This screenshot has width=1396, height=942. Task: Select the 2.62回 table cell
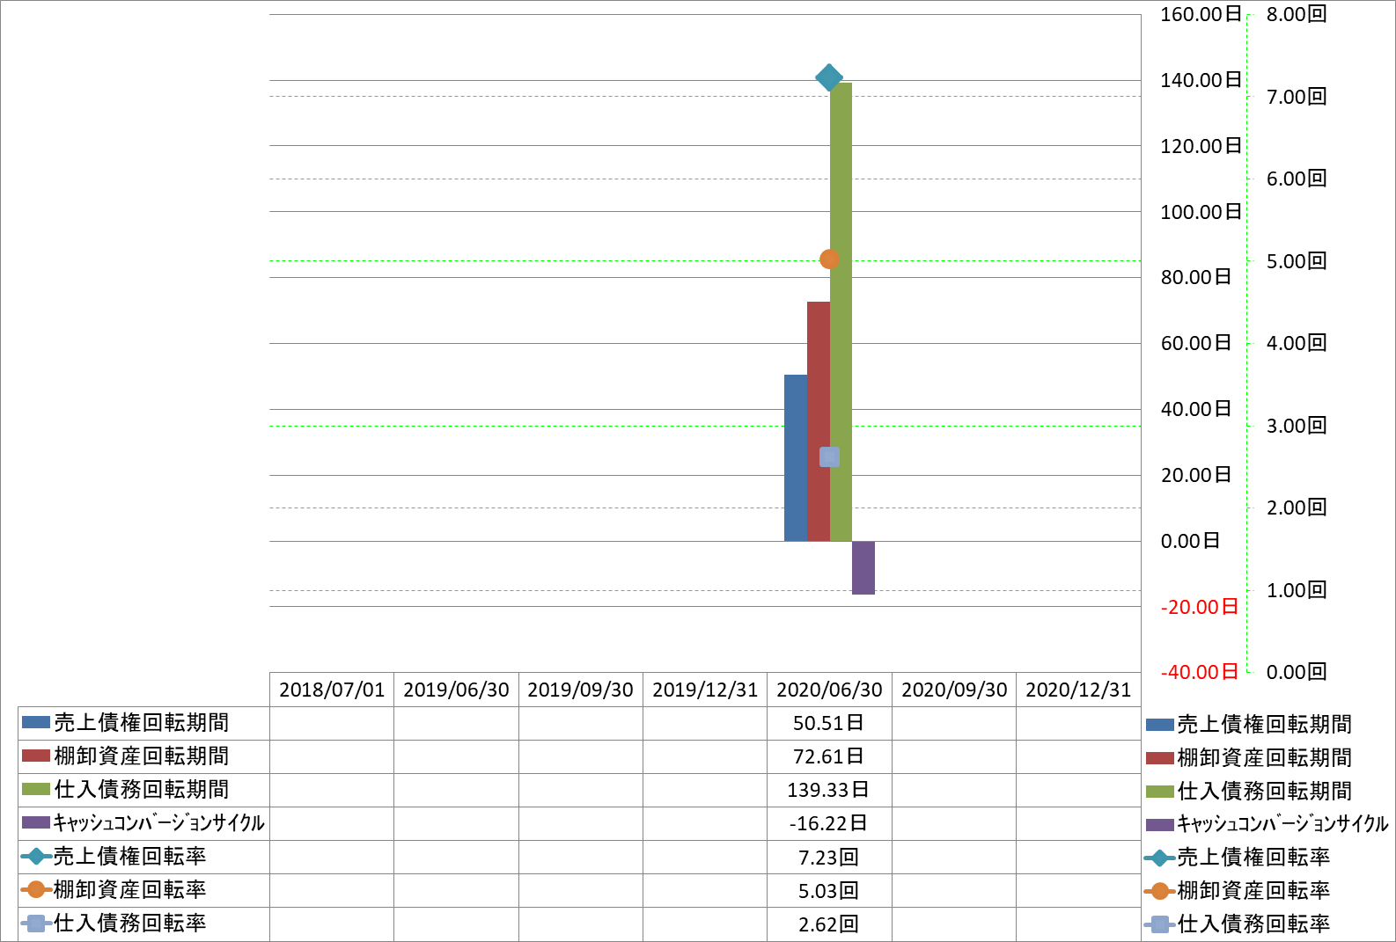tap(829, 924)
